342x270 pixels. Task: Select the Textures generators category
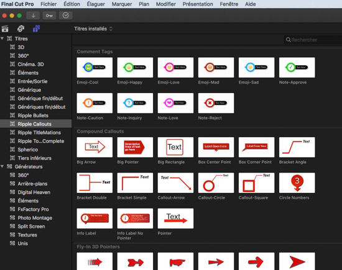[x=36, y=235]
